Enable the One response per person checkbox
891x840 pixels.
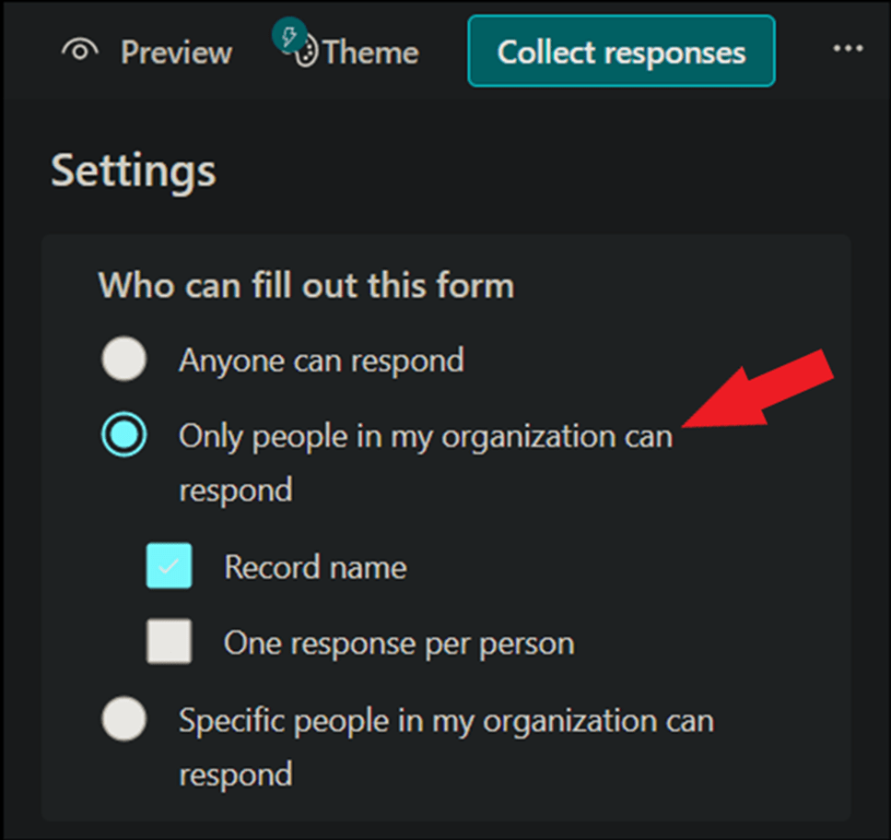tap(170, 642)
